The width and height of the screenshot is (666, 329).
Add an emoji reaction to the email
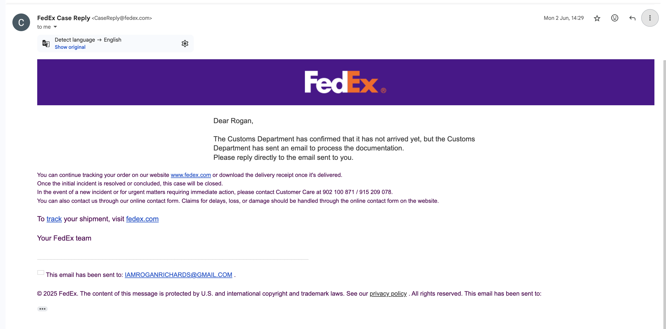[615, 18]
